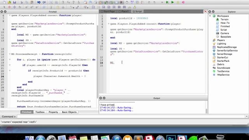249x140 pixels.
Task: Open the Command bar history dropdown
Action: 246,117
